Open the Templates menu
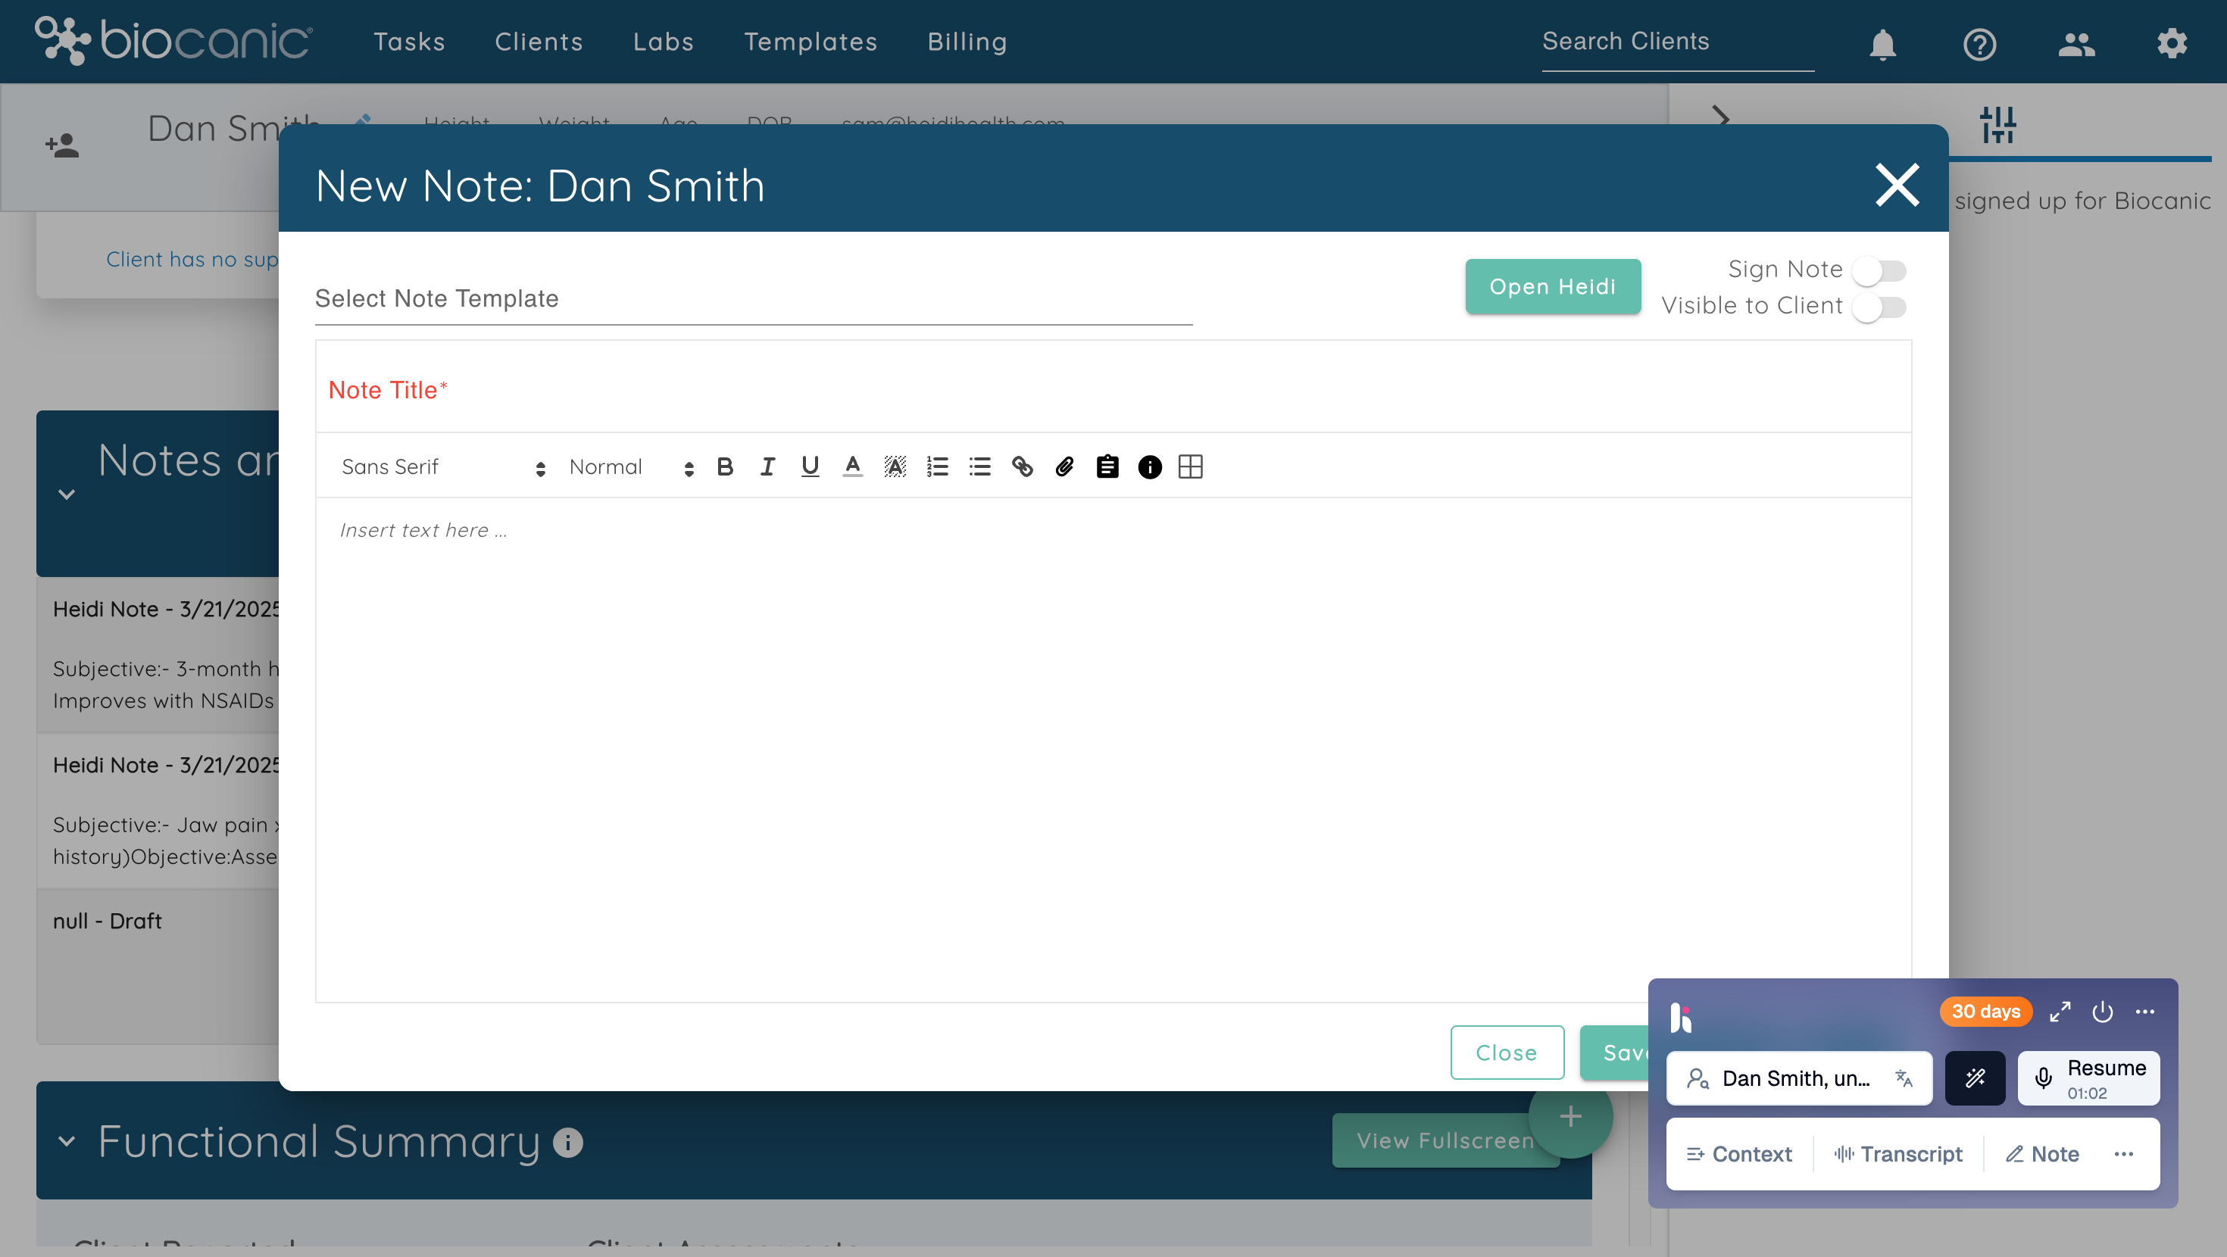The width and height of the screenshot is (2227, 1257). click(811, 42)
